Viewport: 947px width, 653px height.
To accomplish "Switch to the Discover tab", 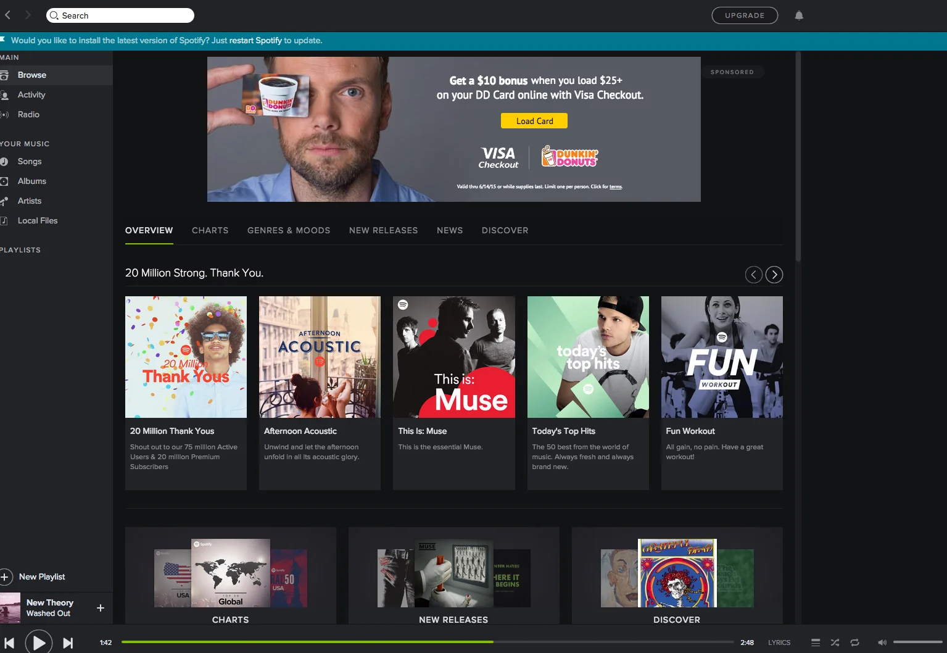I will tap(505, 230).
